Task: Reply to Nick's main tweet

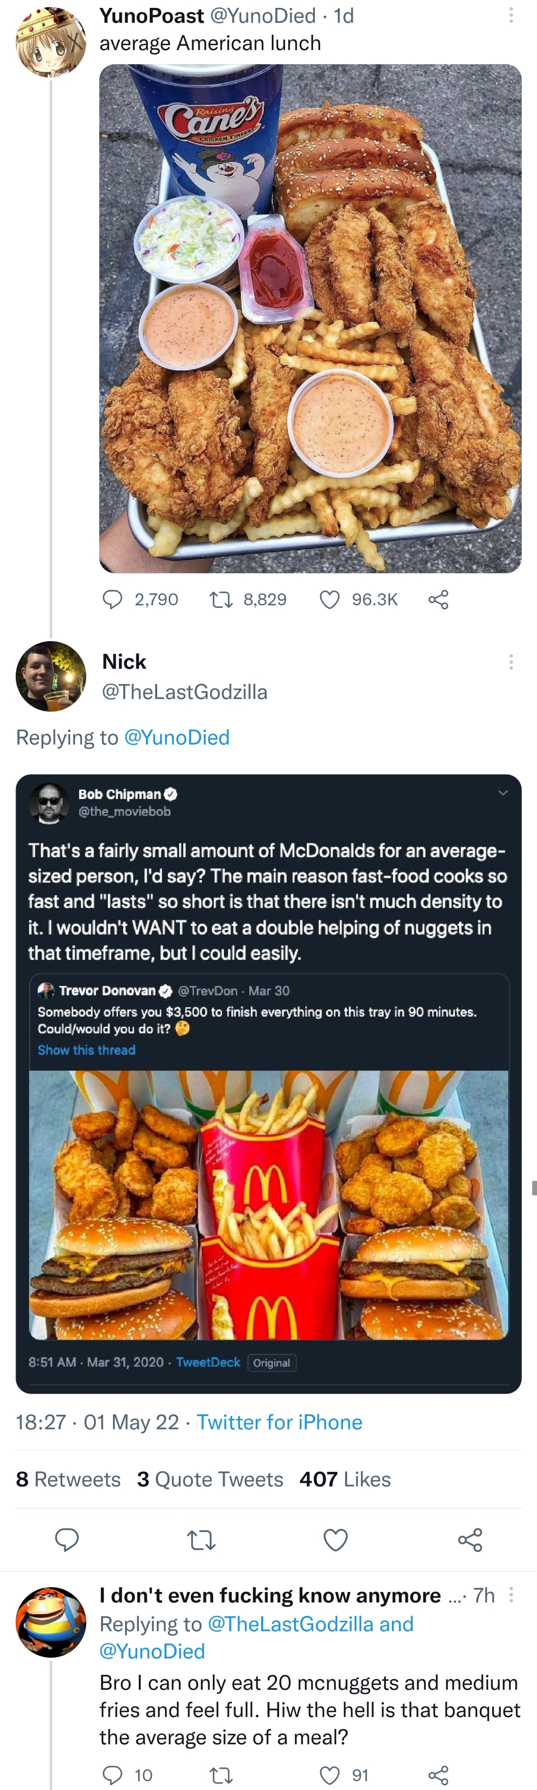Action: pos(67,1540)
